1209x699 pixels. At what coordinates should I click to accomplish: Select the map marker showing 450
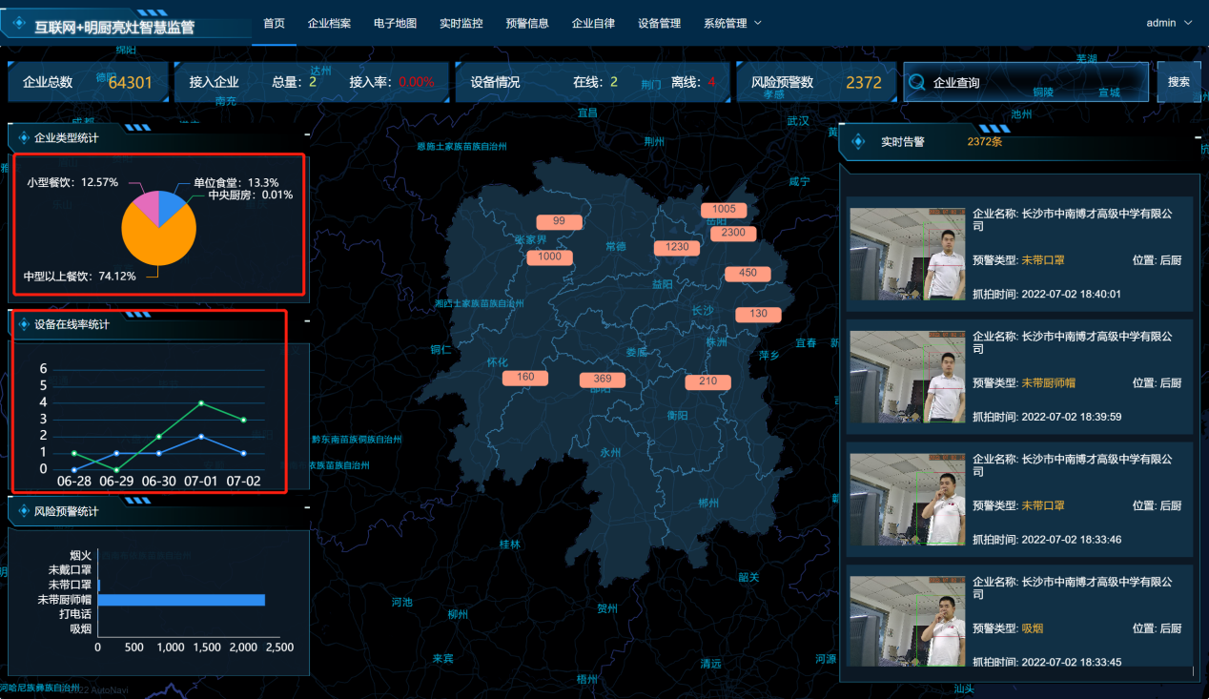(x=748, y=274)
